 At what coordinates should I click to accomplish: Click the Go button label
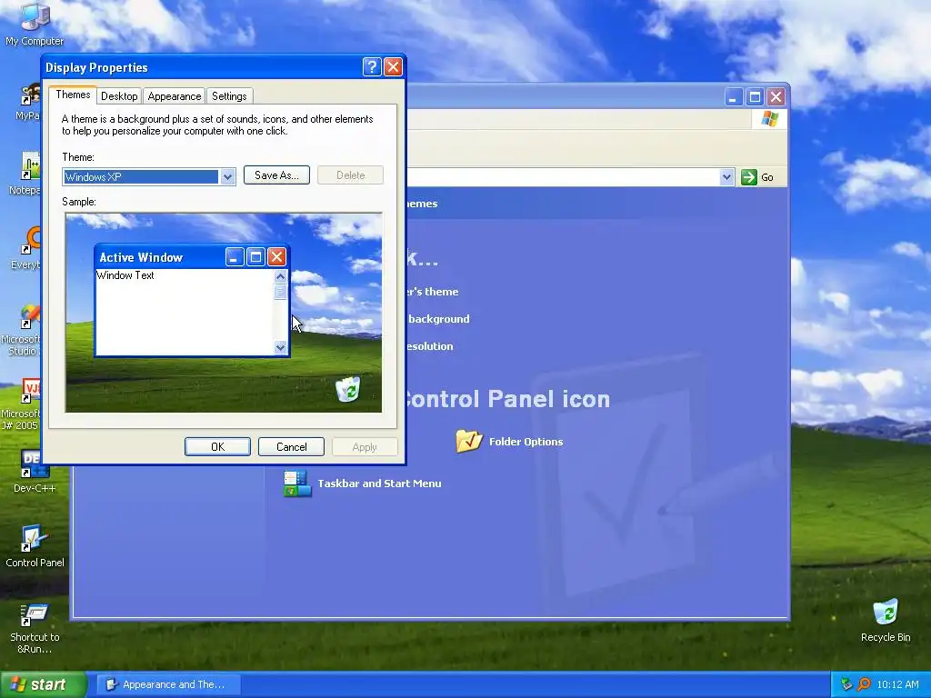click(767, 177)
